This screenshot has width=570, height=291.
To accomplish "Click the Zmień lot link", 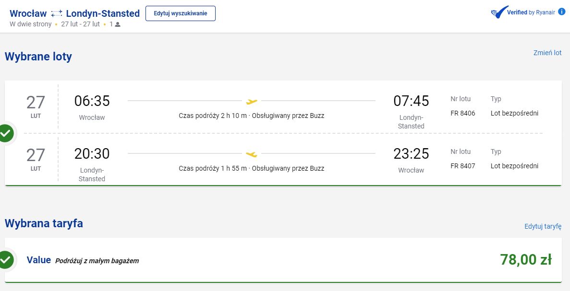I will click(x=547, y=53).
